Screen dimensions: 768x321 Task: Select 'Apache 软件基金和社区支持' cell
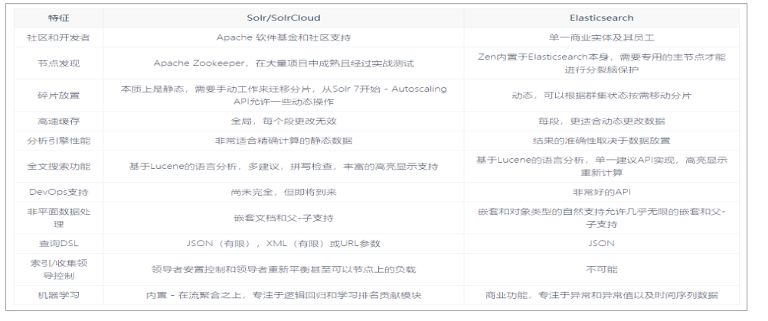(283, 37)
